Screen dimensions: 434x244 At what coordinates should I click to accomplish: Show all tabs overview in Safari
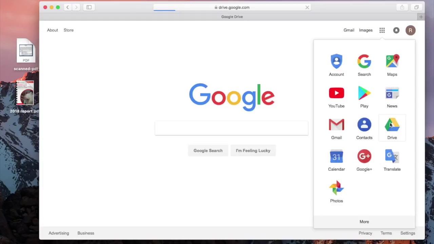[416, 7]
